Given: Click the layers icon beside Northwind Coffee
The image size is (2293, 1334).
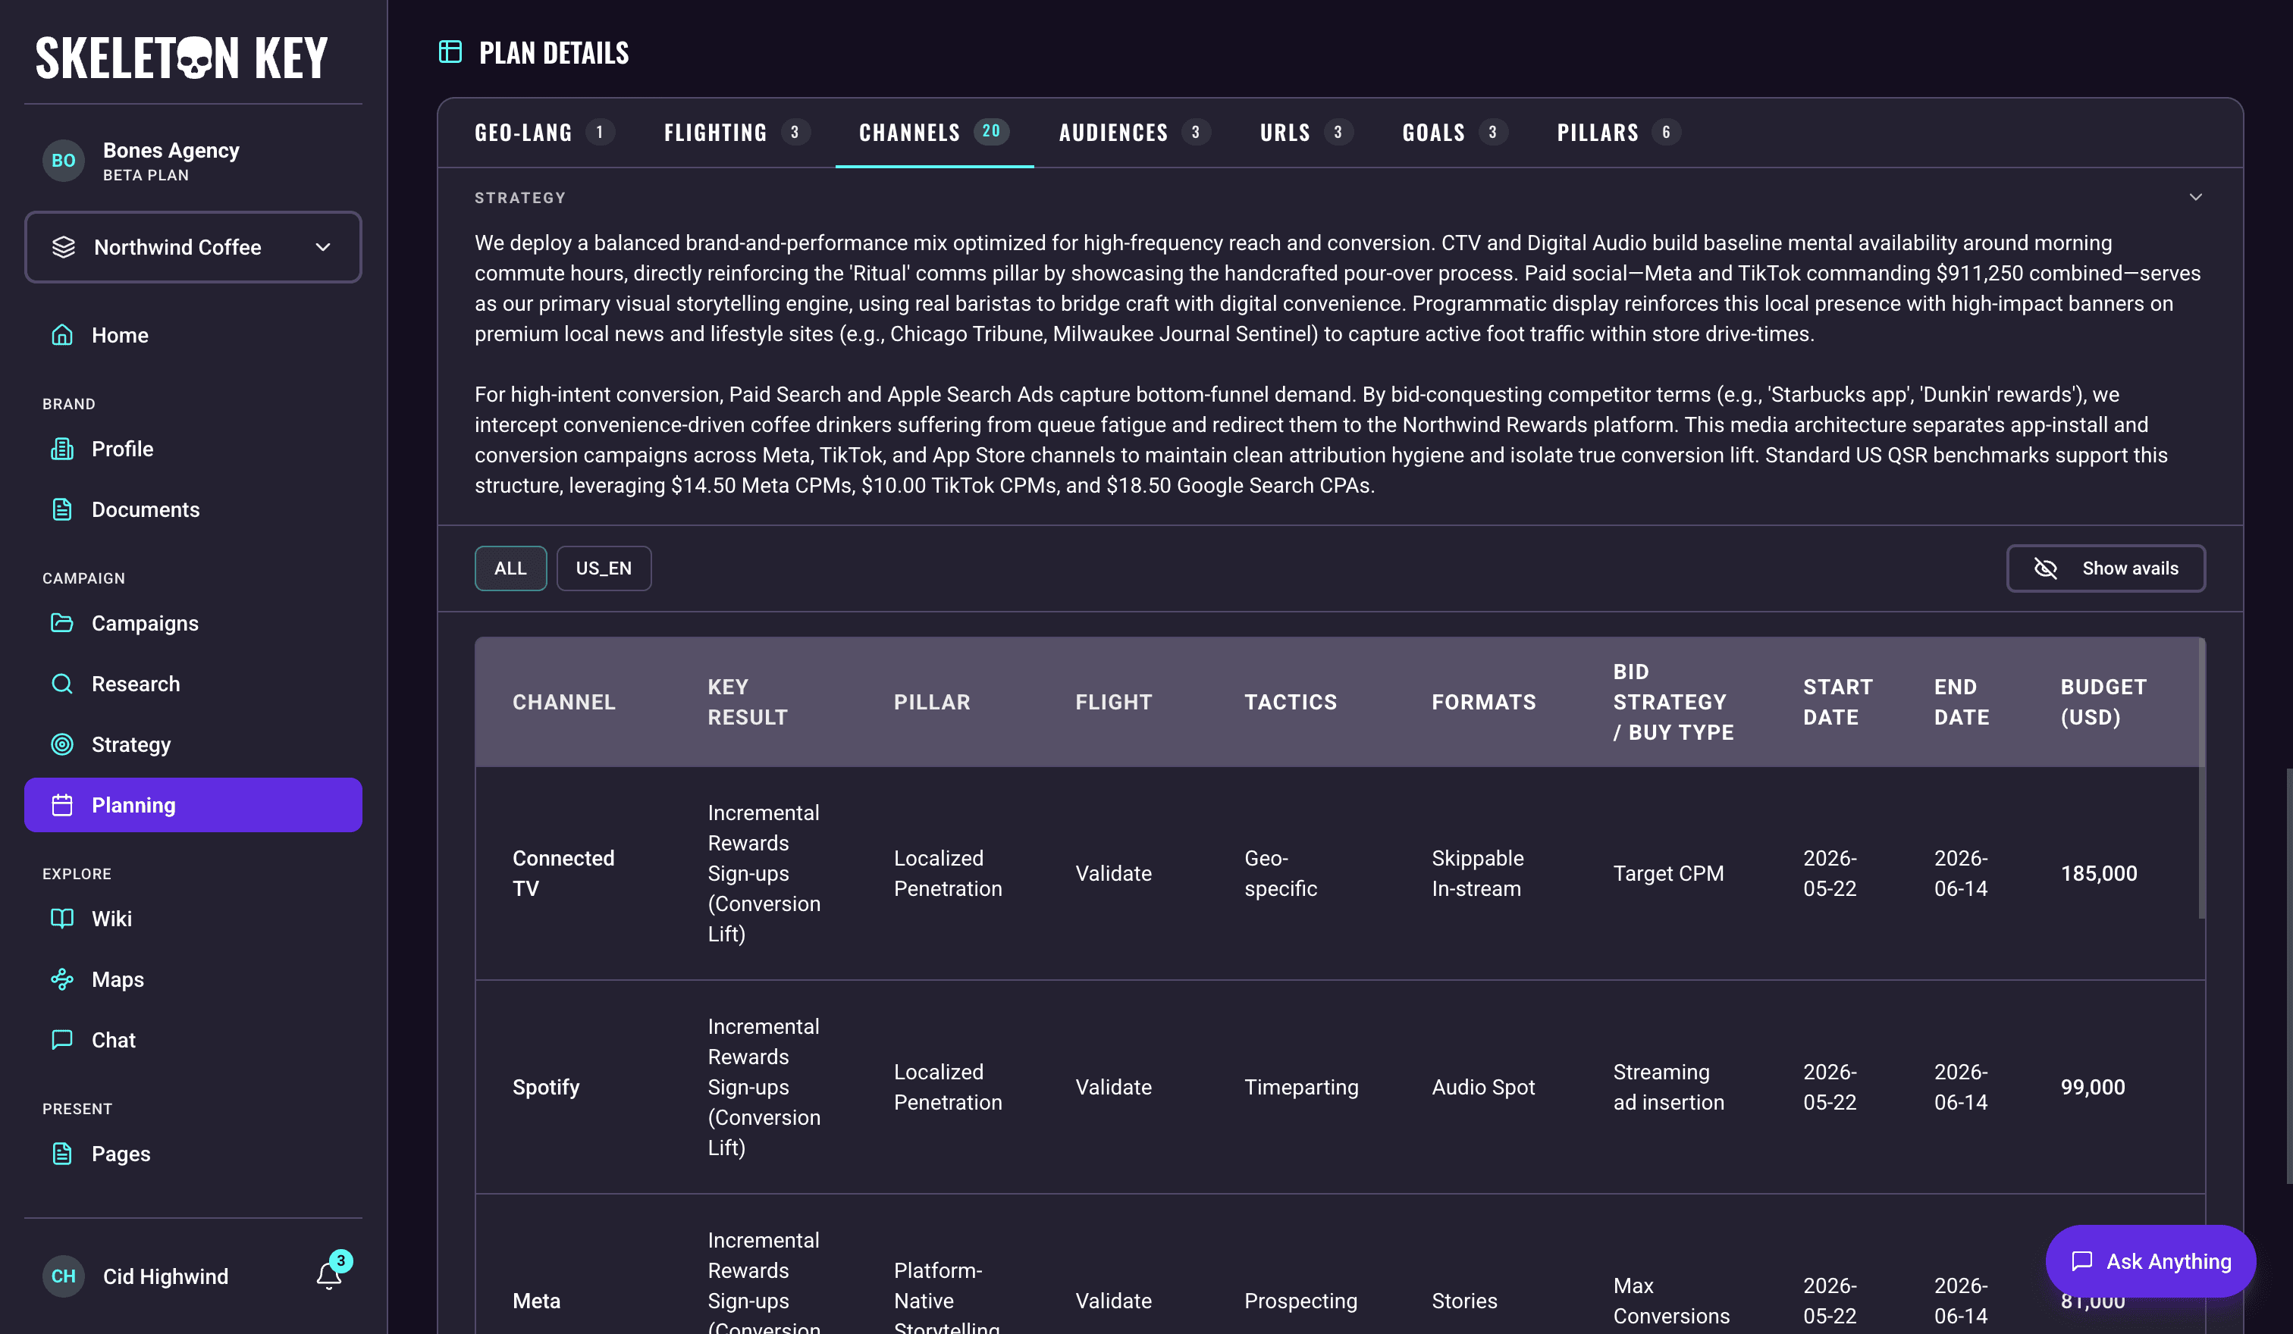Looking at the screenshot, I should [64, 247].
